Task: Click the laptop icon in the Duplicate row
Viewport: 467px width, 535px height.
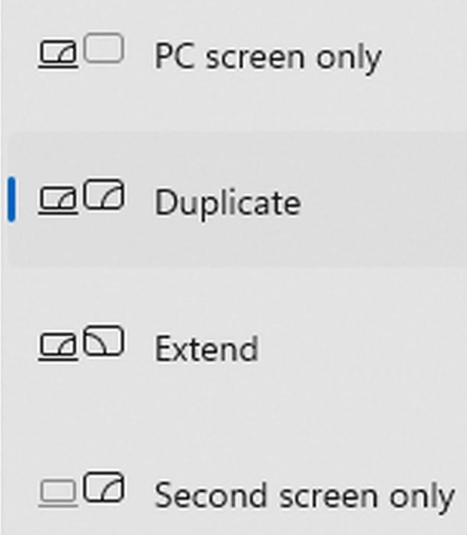Action: click(58, 201)
